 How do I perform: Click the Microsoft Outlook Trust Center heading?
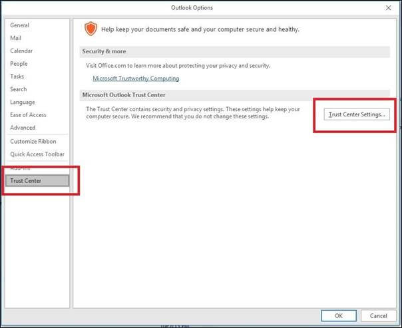coord(124,95)
